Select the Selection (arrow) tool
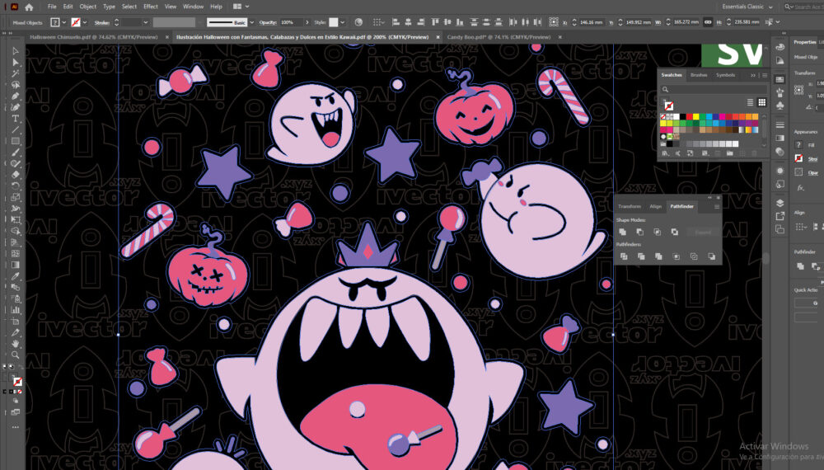 pos(15,51)
